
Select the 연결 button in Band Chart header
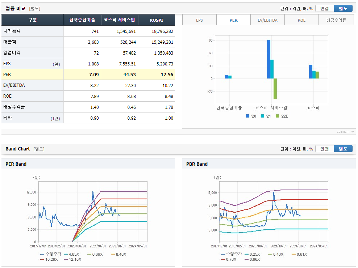(x=325, y=148)
